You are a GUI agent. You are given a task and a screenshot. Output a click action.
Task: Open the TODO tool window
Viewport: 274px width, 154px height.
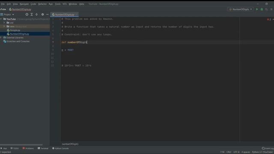coord(15,148)
